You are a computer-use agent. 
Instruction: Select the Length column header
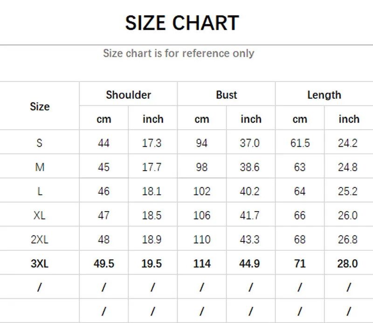tap(324, 95)
